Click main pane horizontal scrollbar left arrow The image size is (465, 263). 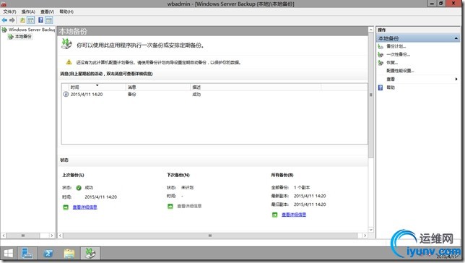[x=60, y=236]
